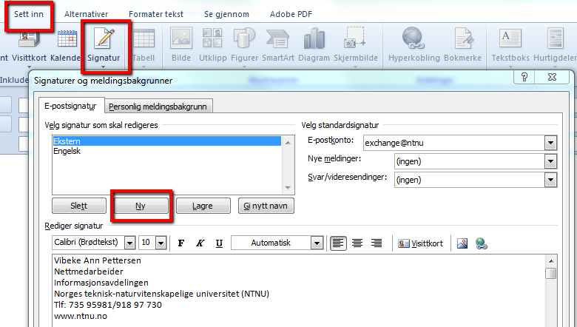Toggle bold F in signature editor
The height and width of the screenshot is (327, 577).
pos(181,243)
